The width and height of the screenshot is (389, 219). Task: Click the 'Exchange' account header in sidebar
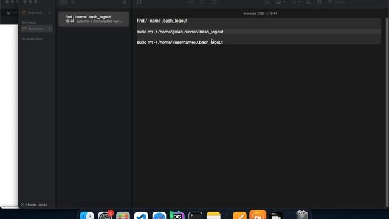[29, 23]
